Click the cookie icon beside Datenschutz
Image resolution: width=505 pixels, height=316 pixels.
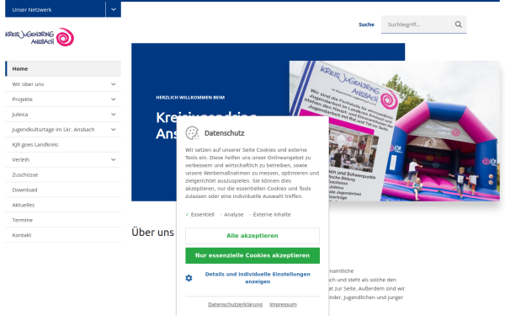(x=192, y=133)
